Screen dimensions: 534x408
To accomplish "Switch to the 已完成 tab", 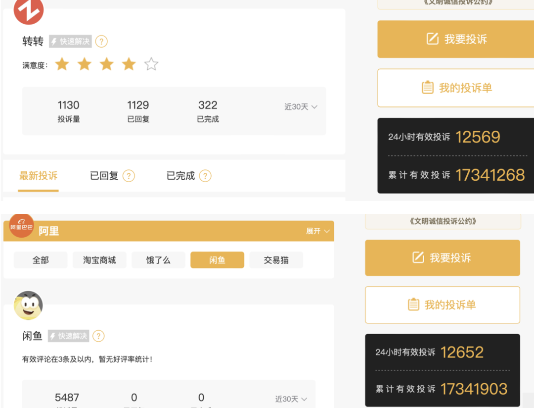I will pyautogui.click(x=180, y=176).
